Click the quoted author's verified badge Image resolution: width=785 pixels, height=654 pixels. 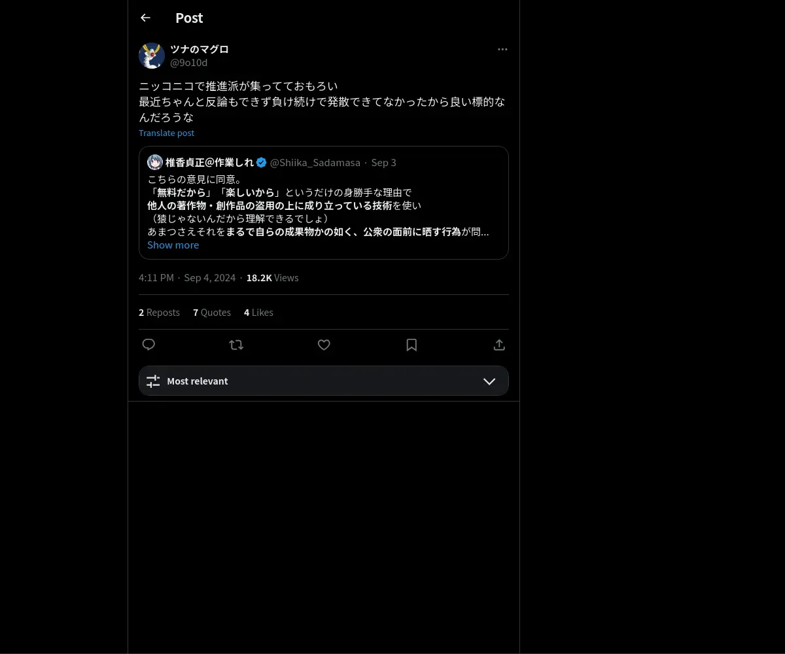click(261, 162)
